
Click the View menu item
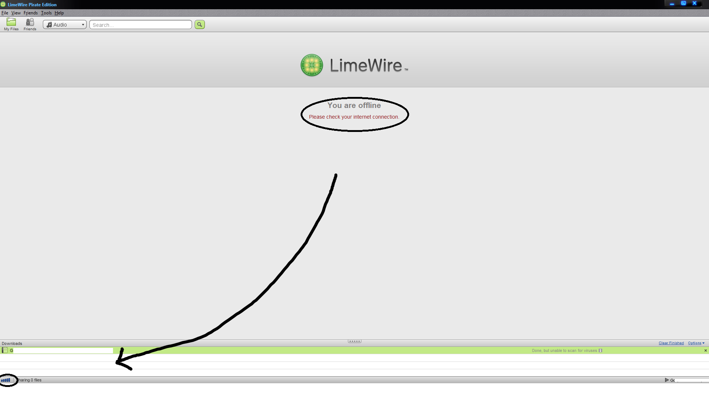[16, 13]
